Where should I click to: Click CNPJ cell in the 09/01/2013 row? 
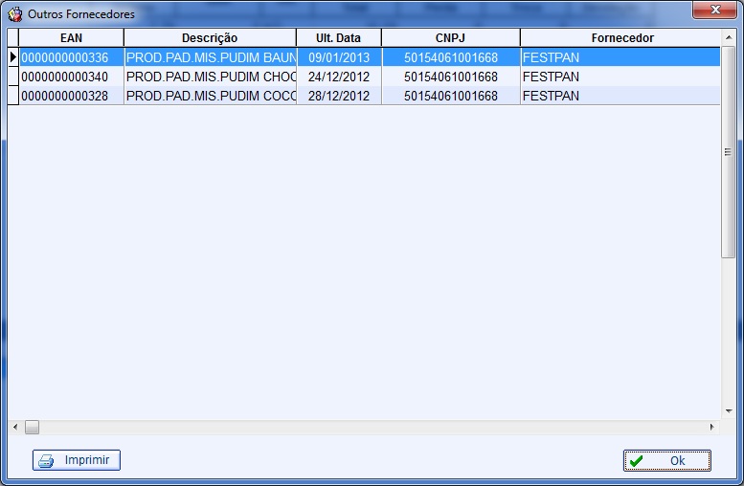pos(451,57)
